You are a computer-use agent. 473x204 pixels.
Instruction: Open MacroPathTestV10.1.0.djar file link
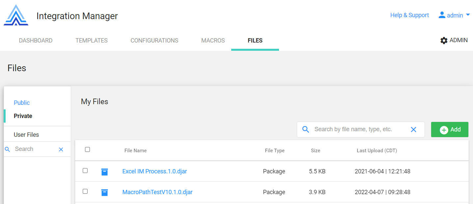pos(157,192)
